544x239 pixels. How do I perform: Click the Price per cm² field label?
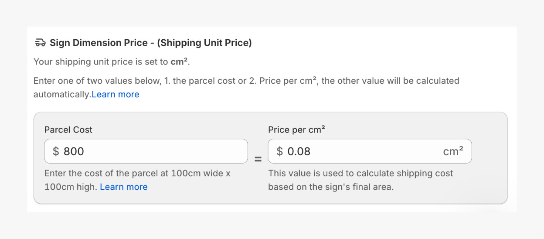pos(297,130)
